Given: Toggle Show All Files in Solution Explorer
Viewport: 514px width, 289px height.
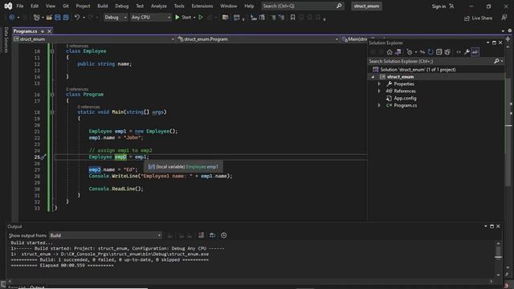Looking at the screenshot, I should [447, 52].
